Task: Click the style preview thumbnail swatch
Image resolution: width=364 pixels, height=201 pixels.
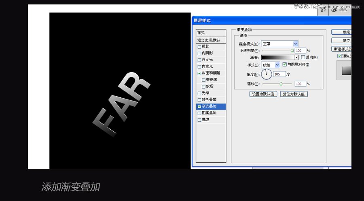Action: pos(346,70)
